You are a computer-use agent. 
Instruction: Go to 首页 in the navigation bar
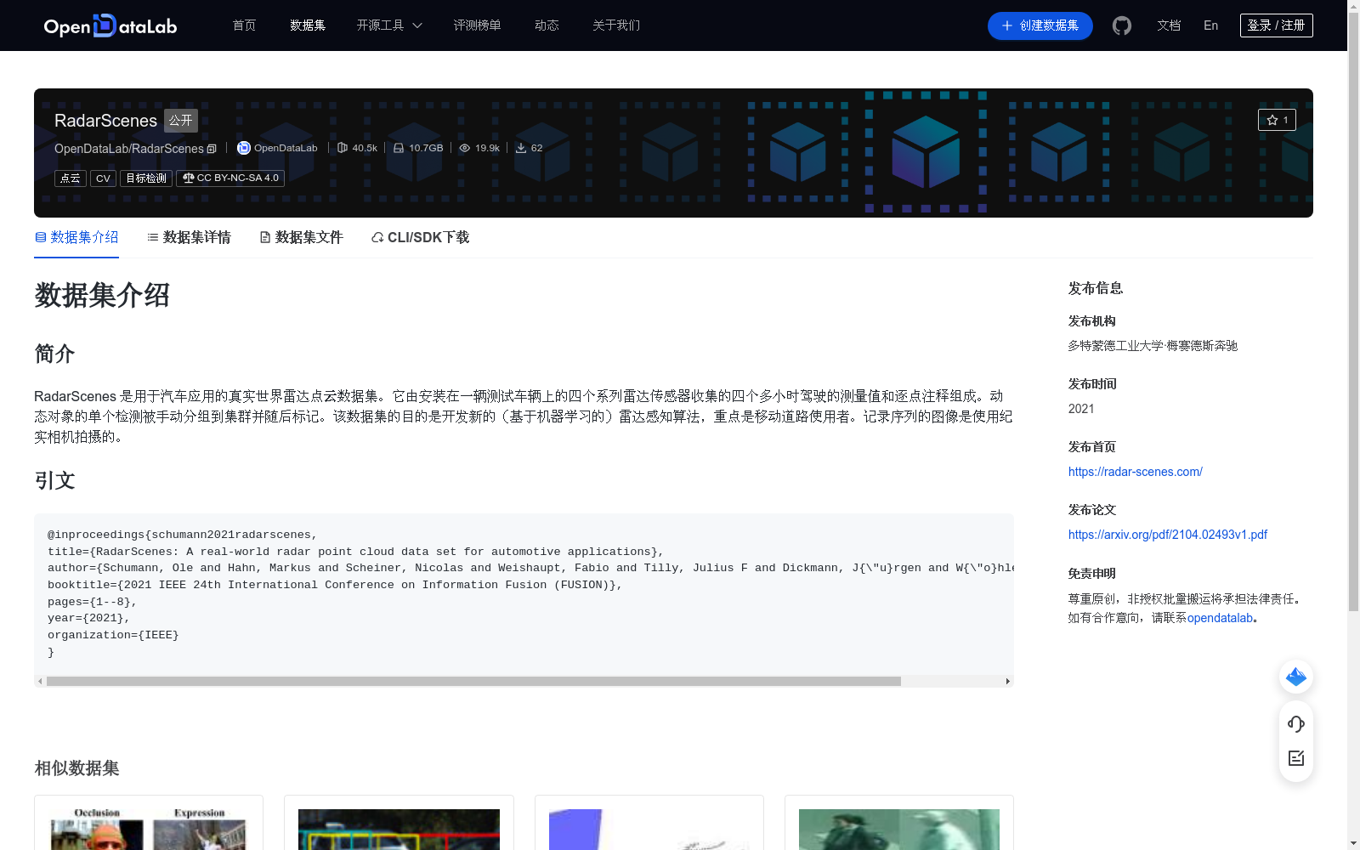click(x=245, y=25)
